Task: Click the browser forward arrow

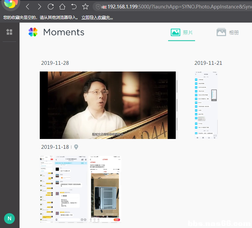Action: (39, 7)
